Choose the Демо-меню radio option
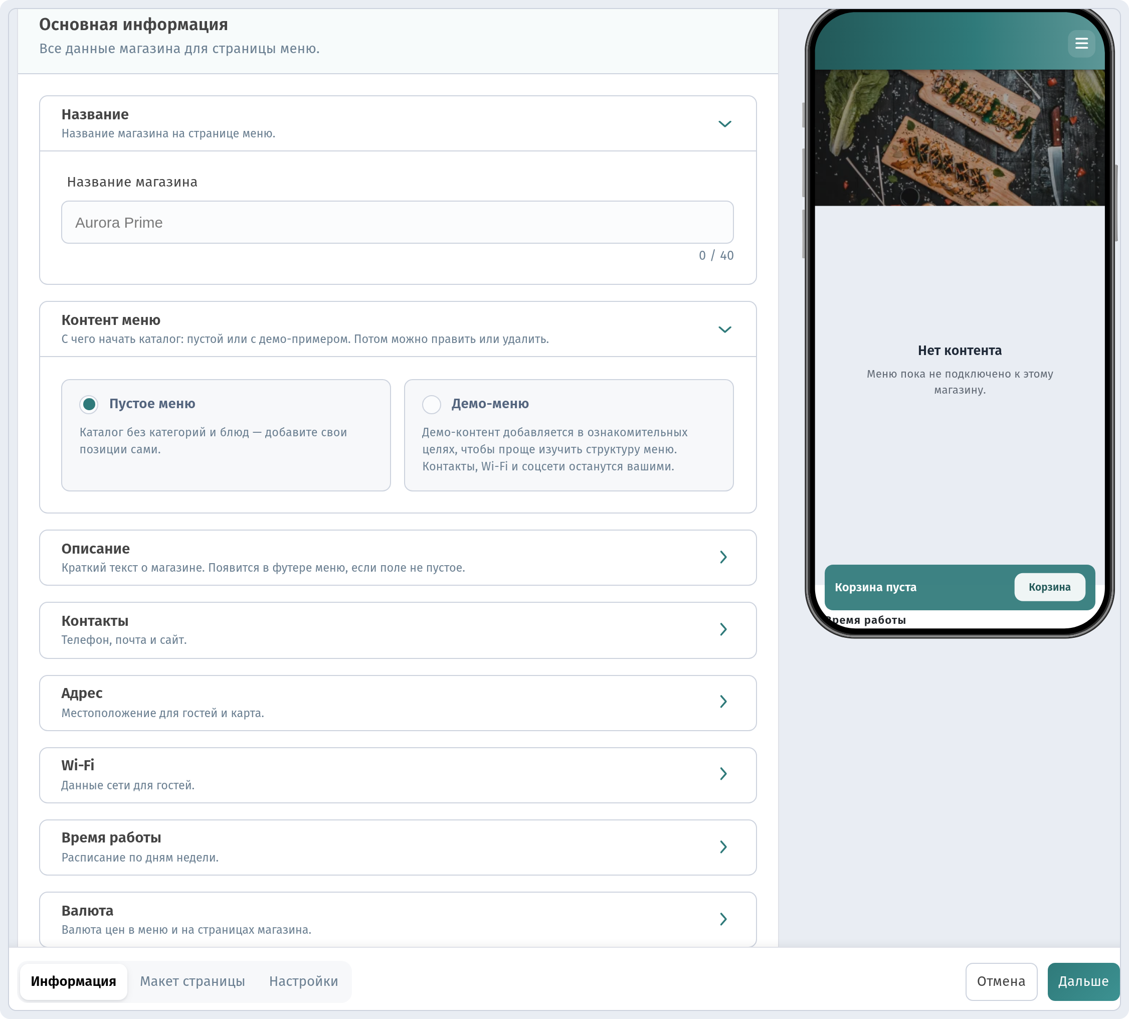This screenshot has width=1129, height=1019. [x=431, y=404]
